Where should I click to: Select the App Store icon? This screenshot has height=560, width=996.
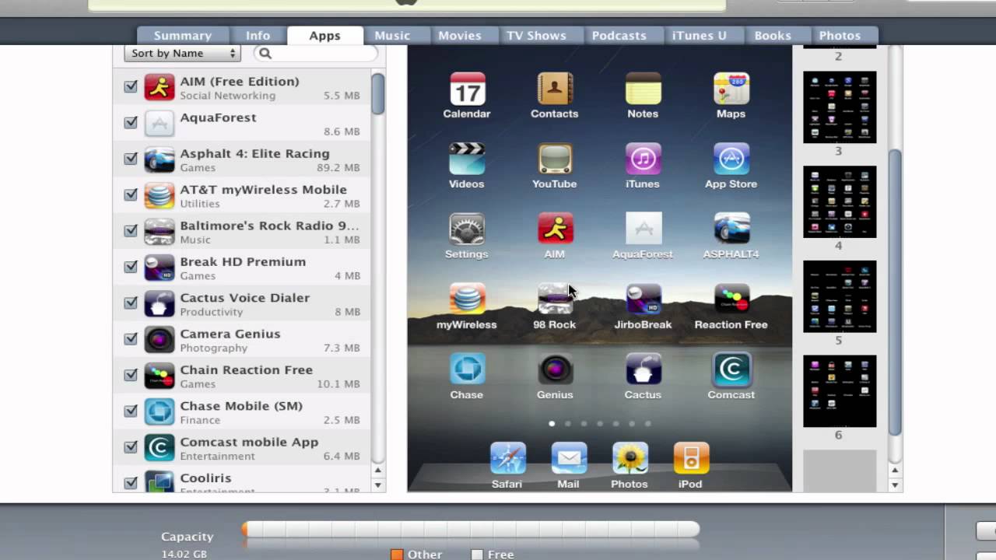(x=731, y=159)
